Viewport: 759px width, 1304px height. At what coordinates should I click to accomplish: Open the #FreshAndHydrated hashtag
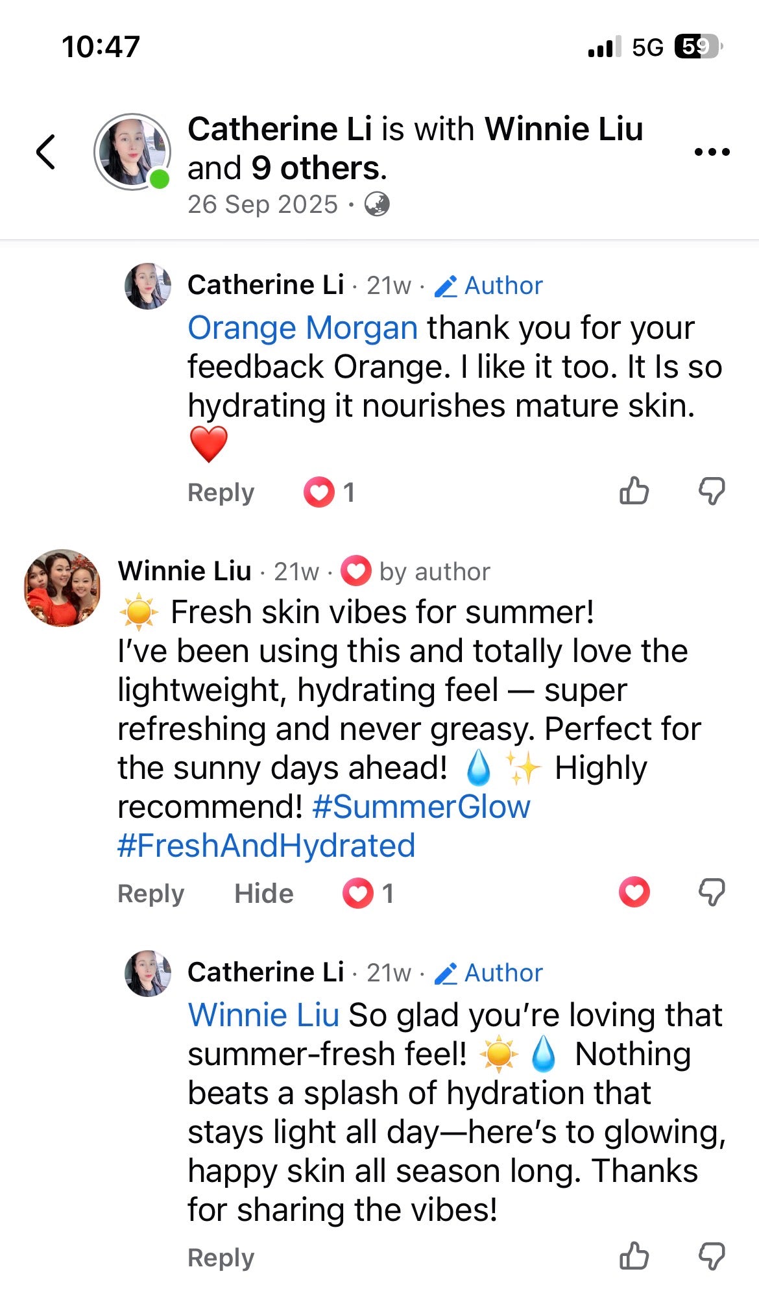267,846
